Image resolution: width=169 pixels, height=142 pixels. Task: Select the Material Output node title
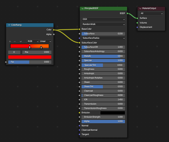pos(149,8)
